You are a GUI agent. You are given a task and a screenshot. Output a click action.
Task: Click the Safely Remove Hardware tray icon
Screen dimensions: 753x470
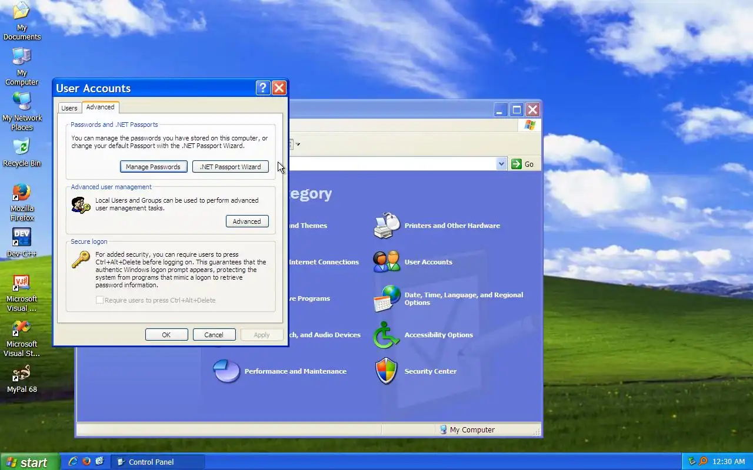click(691, 462)
